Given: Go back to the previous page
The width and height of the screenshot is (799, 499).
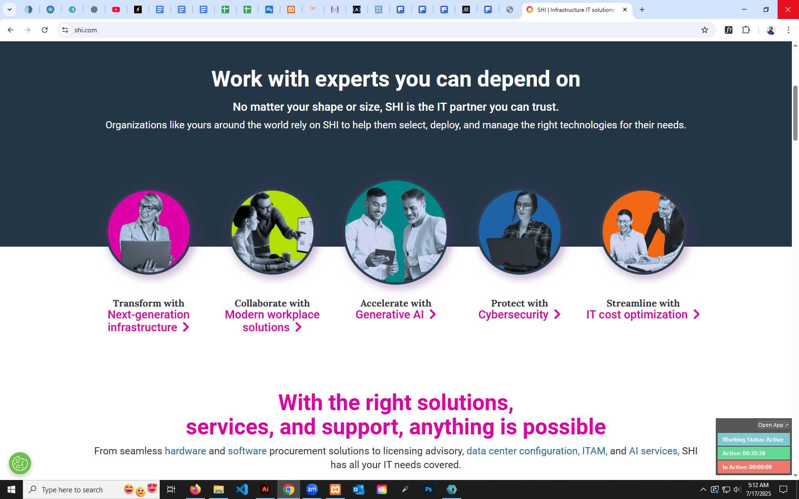Looking at the screenshot, I should [10, 30].
